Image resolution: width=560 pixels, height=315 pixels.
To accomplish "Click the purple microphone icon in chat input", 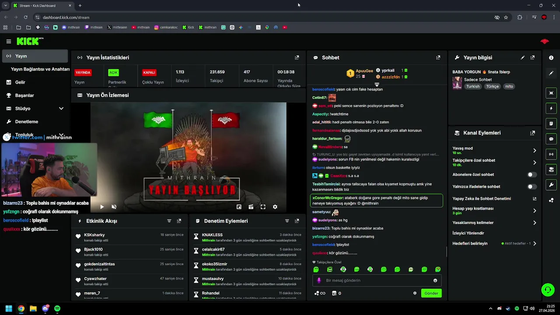I will click(x=319, y=280).
